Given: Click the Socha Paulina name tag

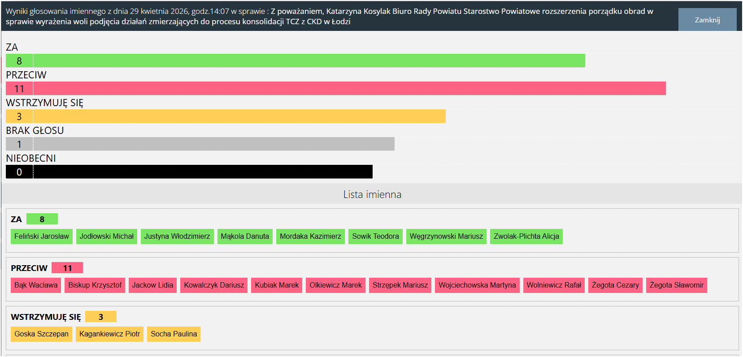Looking at the screenshot, I should (174, 334).
